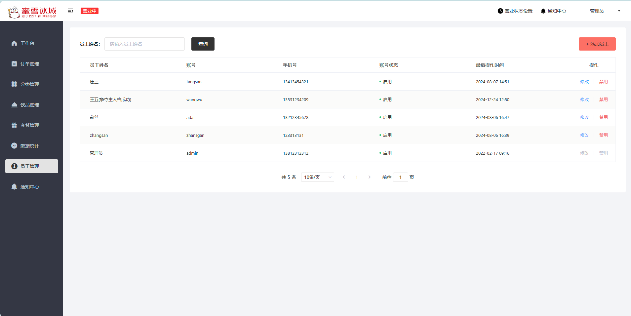The image size is (631, 316).
Task: Open 通知中心 in the top header
Action: click(x=553, y=11)
